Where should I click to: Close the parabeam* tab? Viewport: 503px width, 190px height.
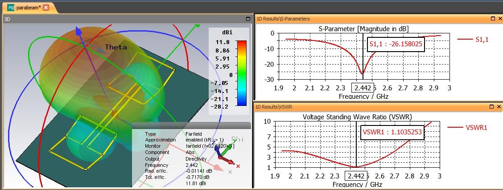point(46,8)
